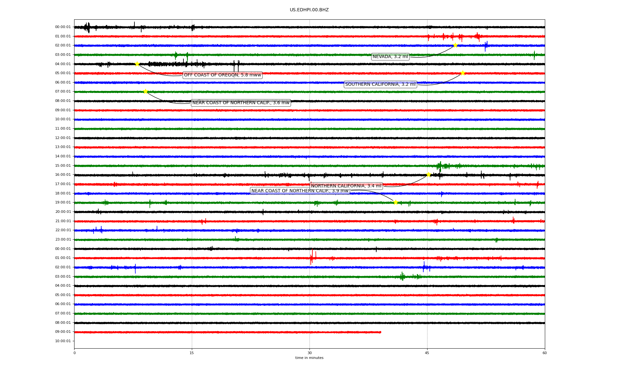Screen dimensions: 619x387
Task: Click the 45 tick label on x-axis
Action: (x=427, y=353)
